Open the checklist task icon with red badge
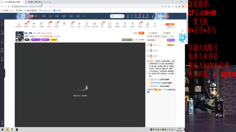 49,24
